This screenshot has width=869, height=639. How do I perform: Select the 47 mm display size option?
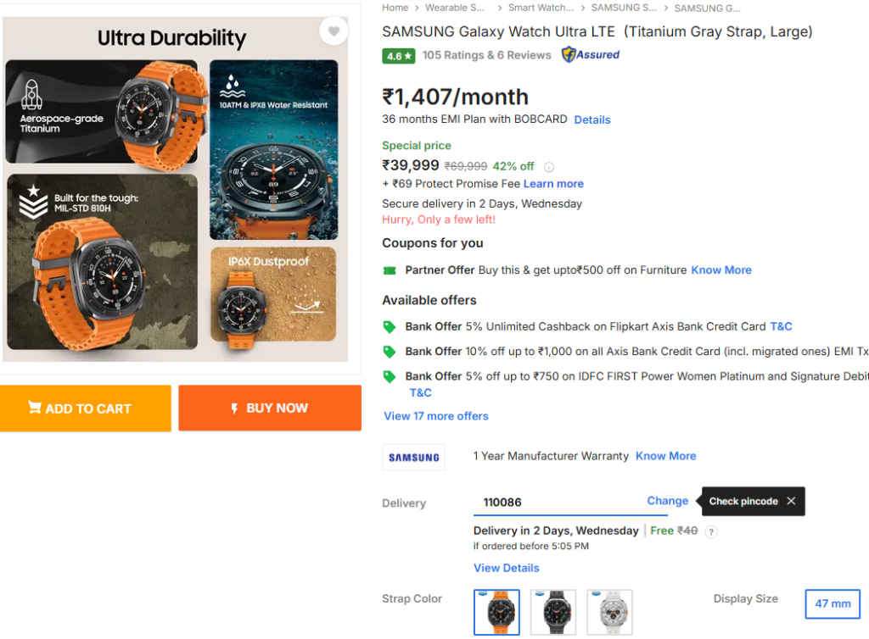click(832, 603)
